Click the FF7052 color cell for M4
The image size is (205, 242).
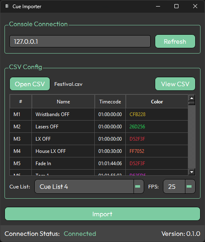pyautogui.click(x=157, y=151)
